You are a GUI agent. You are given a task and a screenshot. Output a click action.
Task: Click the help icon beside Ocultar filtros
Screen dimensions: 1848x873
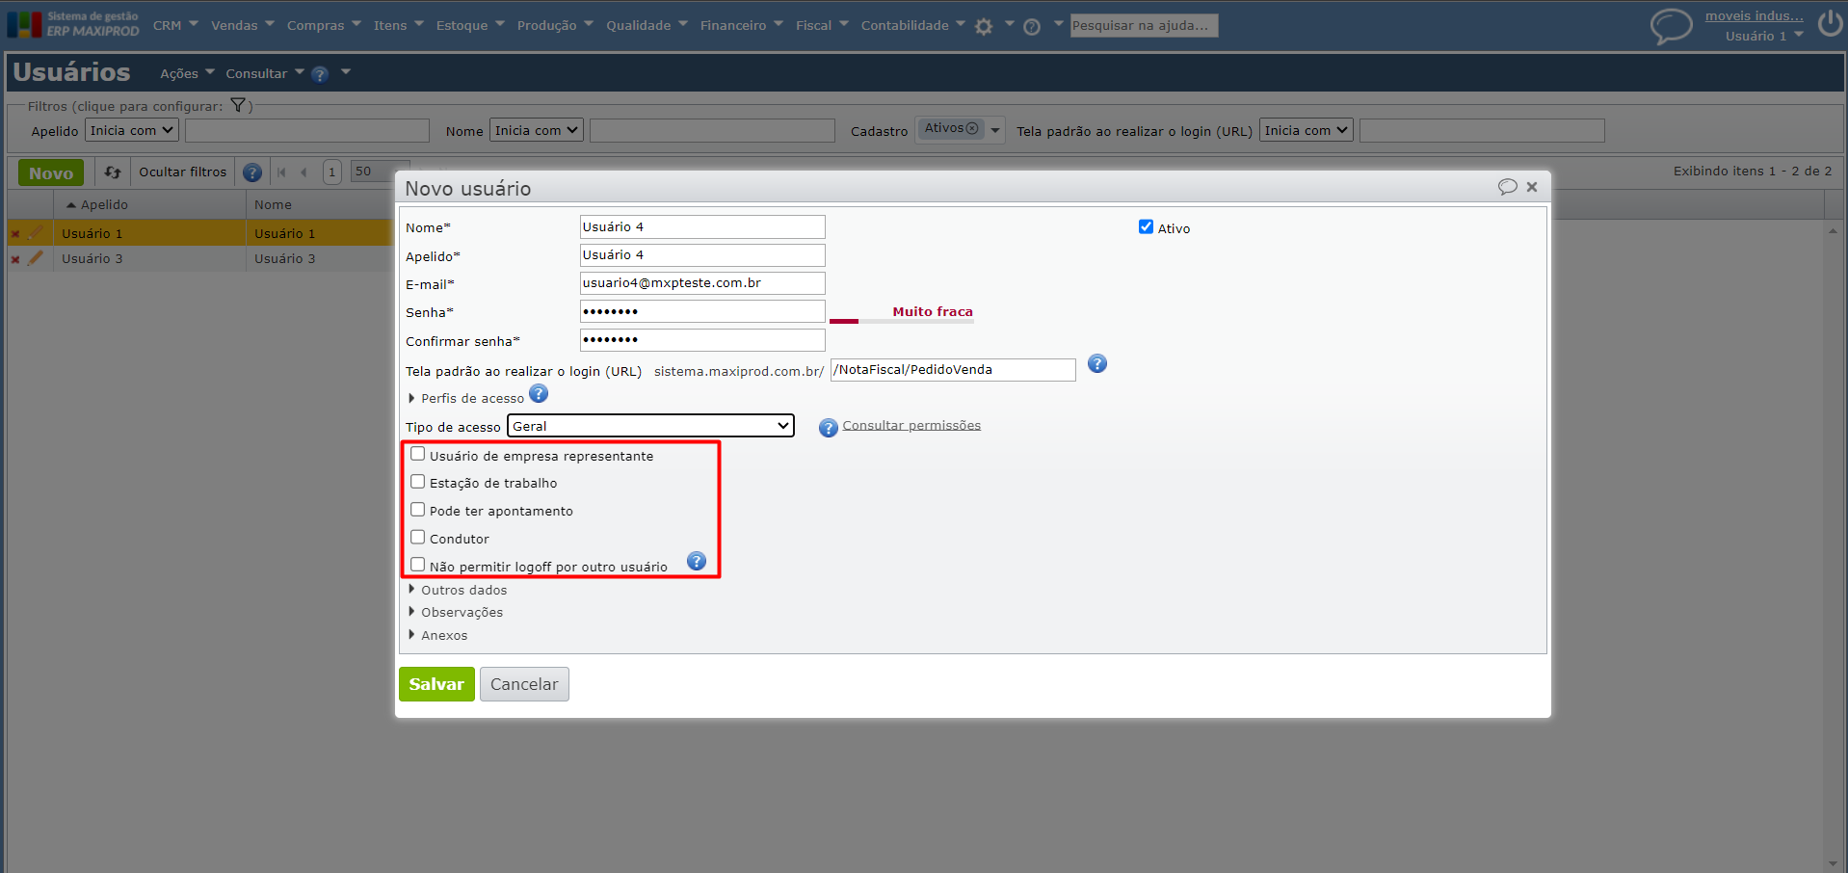(252, 172)
